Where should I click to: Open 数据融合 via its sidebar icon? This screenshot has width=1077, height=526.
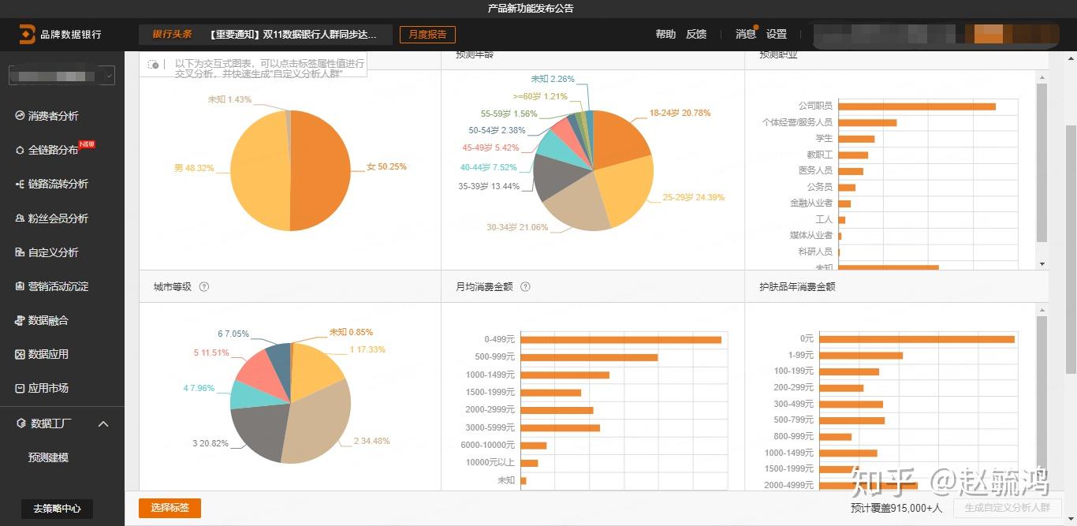[x=20, y=320]
